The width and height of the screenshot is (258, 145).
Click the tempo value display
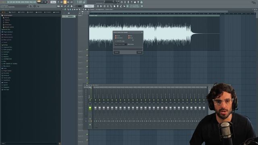pos(53,2)
